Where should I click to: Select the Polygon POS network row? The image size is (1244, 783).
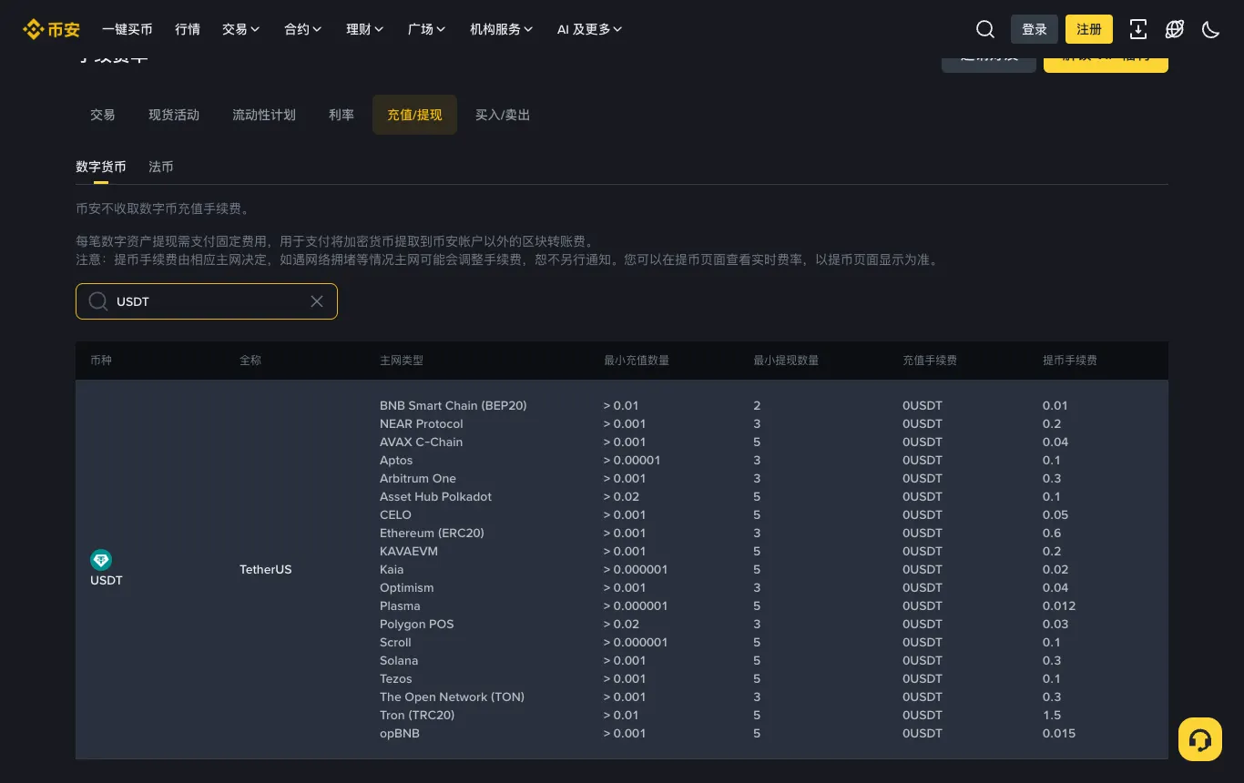[417, 624]
